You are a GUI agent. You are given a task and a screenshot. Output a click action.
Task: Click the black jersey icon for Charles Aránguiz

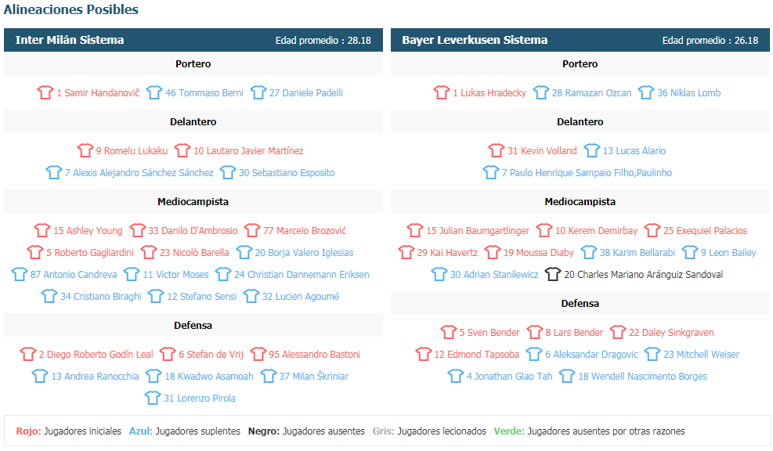(553, 274)
